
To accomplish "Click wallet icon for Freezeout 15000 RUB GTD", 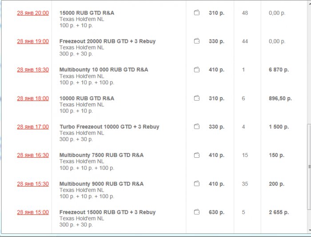I will pyautogui.click(x=197, y=212).
